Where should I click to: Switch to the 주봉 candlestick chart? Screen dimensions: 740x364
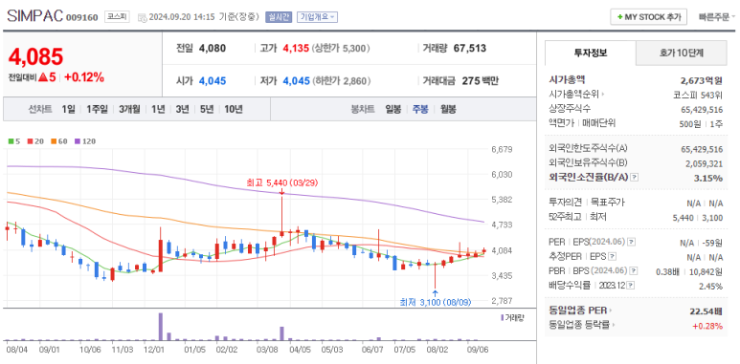click(x=420, y=109)
